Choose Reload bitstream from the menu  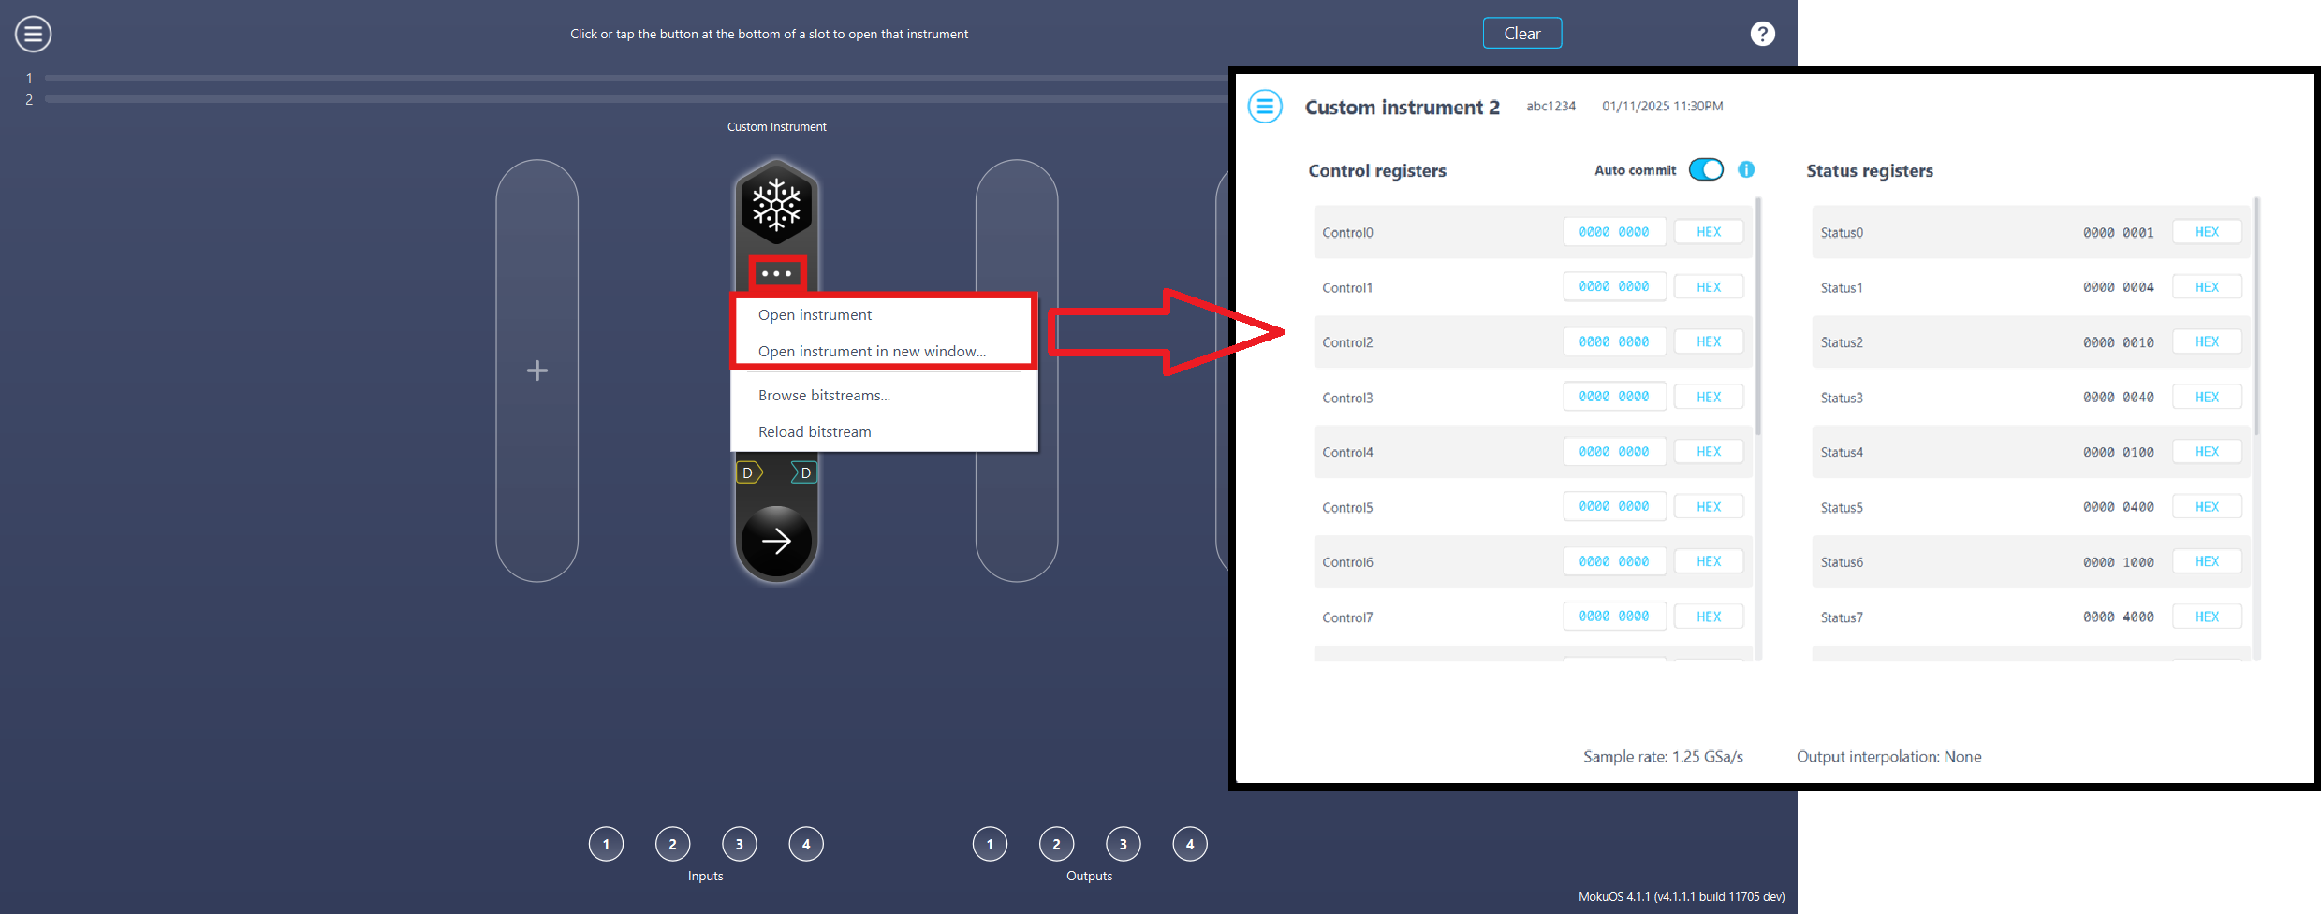coord(814,431)
